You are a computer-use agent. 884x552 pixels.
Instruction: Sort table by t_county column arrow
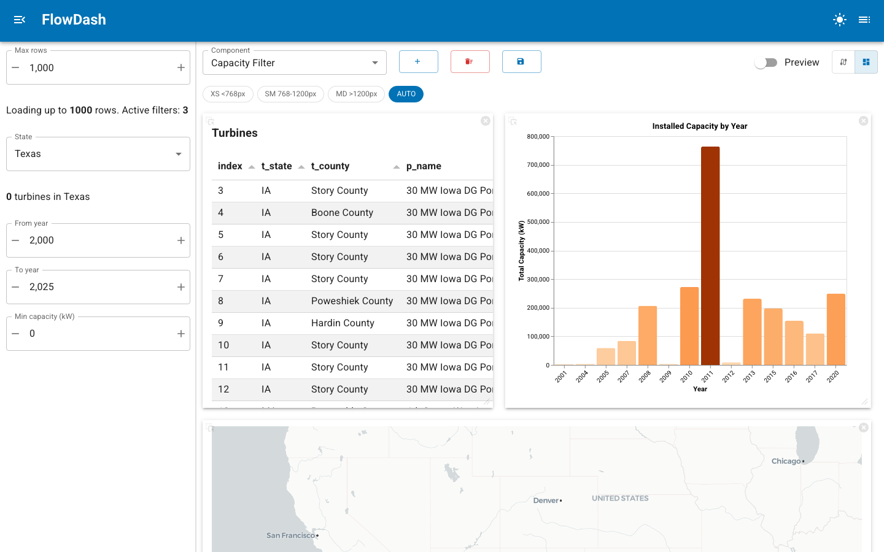click(x=397, y=167)
